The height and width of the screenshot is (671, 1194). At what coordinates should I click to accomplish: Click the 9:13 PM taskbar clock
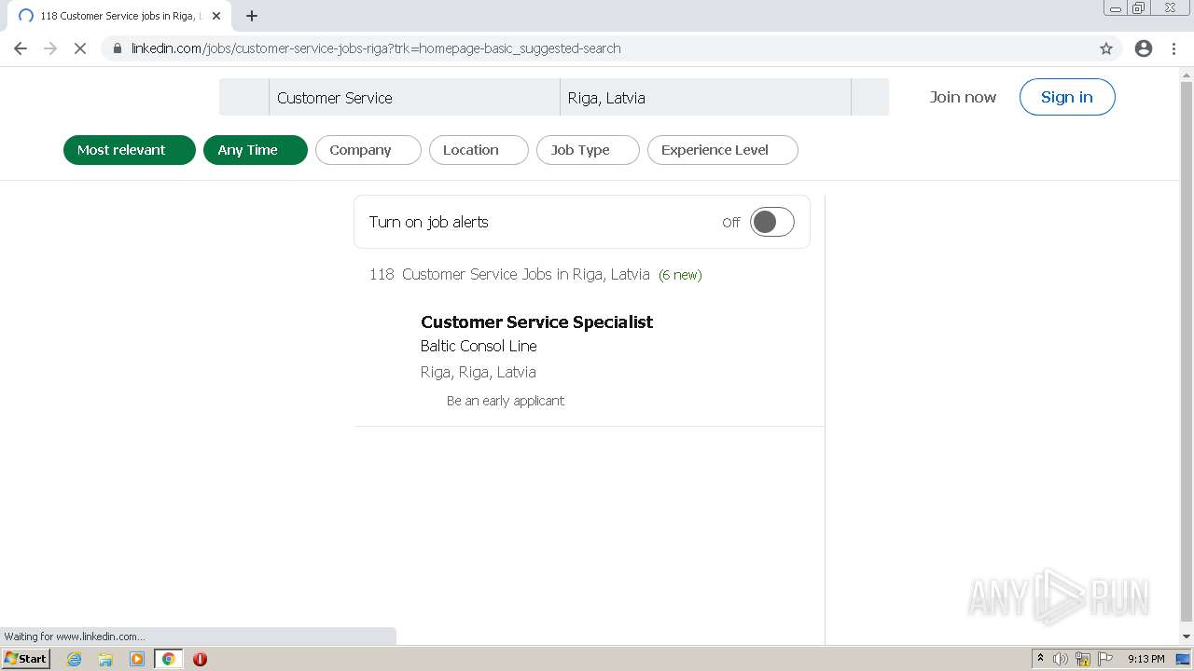tap(1145, 659)
